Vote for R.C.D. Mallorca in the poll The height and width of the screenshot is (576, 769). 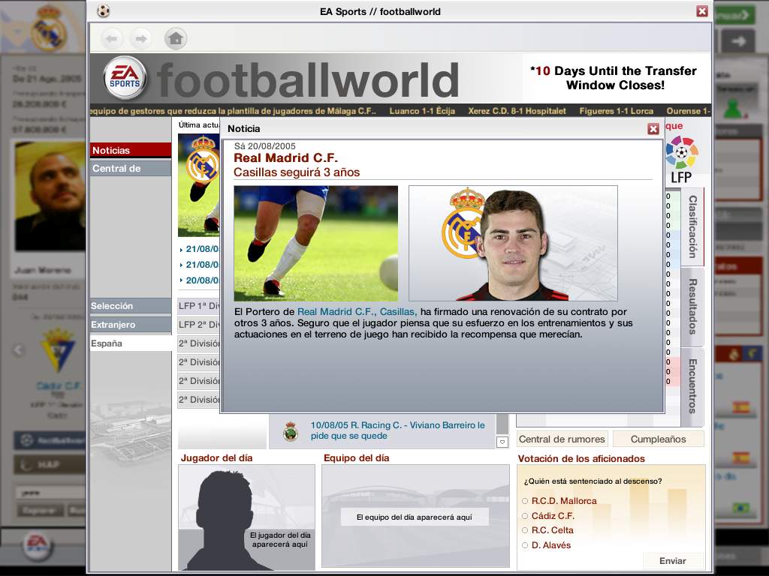[525, 500]
